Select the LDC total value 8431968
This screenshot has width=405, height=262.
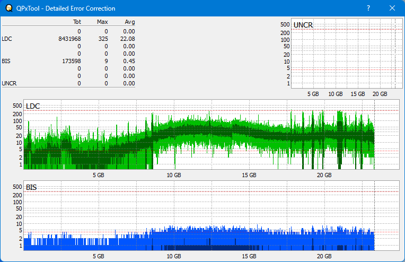click(x=69, y=39)
